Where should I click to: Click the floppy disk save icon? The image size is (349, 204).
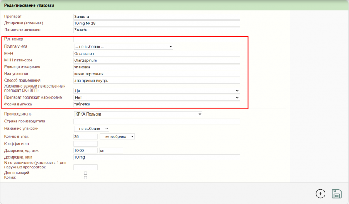click(x=337, y=194)
